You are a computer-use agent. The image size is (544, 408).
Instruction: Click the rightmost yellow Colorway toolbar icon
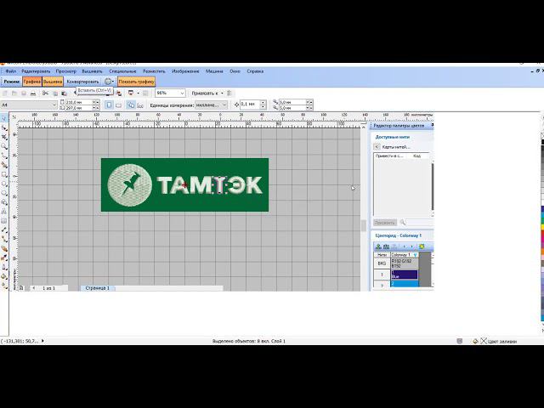422,246
